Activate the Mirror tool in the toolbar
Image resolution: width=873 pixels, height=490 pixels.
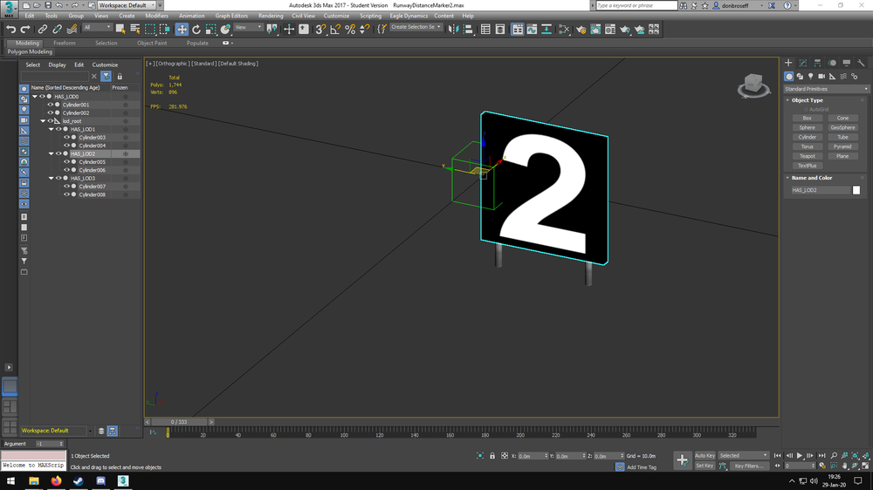(452, 30)
